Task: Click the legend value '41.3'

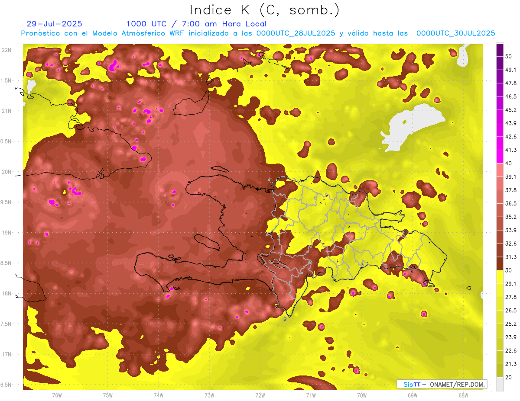Action: tap(511, 150)
